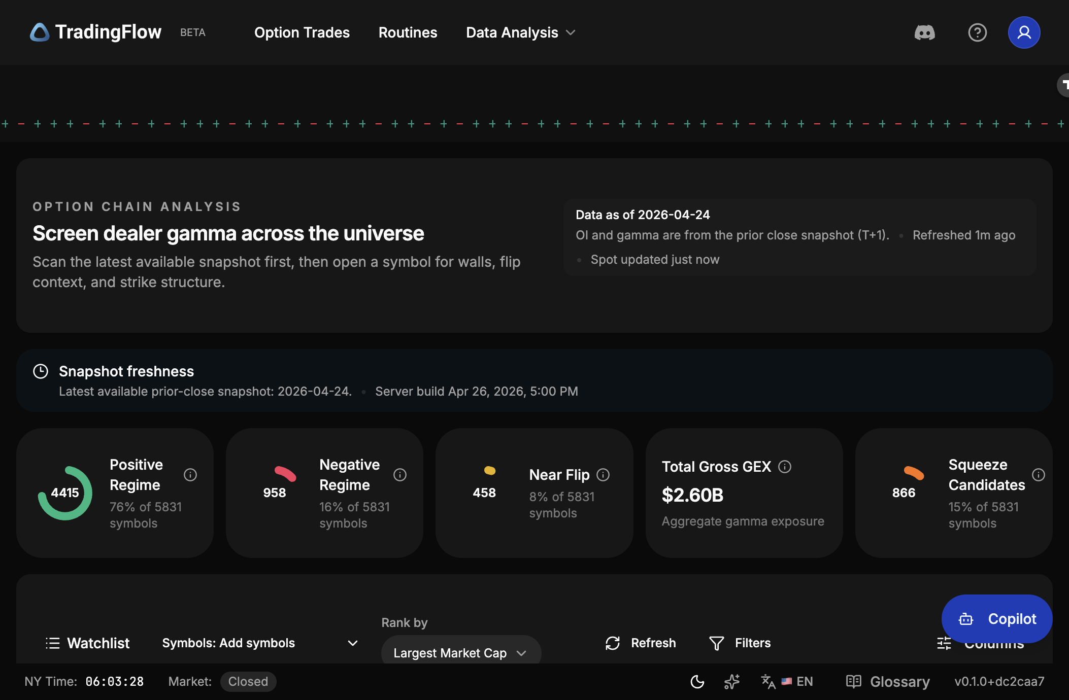Toggle the Squeeze Candidates info indicator
Screen dimensions: 1069x700
1039,474
